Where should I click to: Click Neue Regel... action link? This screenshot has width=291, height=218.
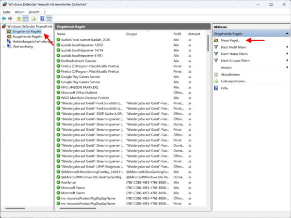tap(230, 40)
